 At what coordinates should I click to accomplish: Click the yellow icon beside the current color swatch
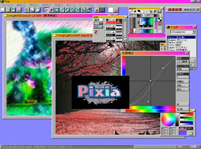click(x=191, y=133)
